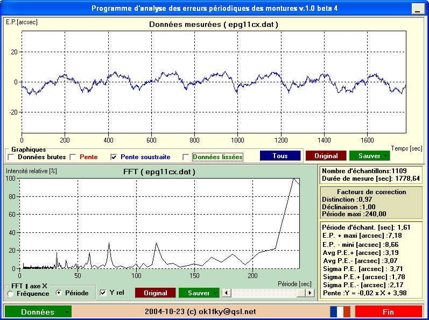Click Avg P.E.+ 3,19 line
The width and height of the screenshot is (429, 320).
(361, 253)
